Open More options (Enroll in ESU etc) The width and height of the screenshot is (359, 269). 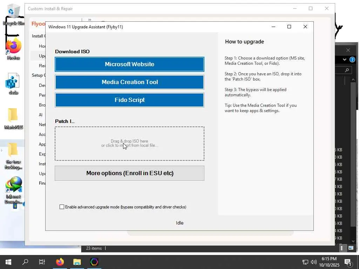[129, 173]
